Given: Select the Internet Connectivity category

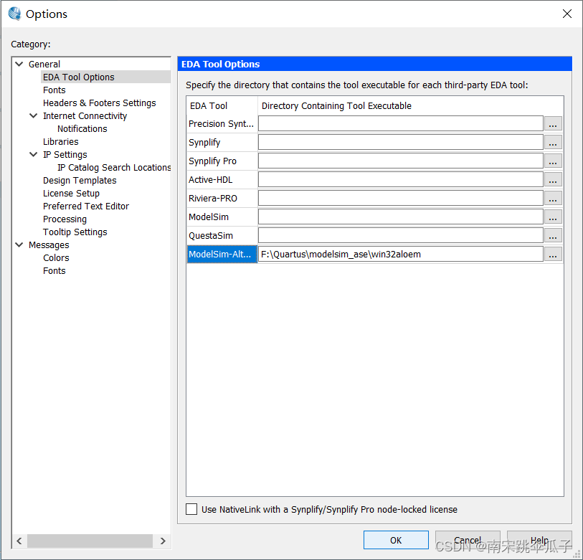Looking at the screenshot, I should point(85,115).
